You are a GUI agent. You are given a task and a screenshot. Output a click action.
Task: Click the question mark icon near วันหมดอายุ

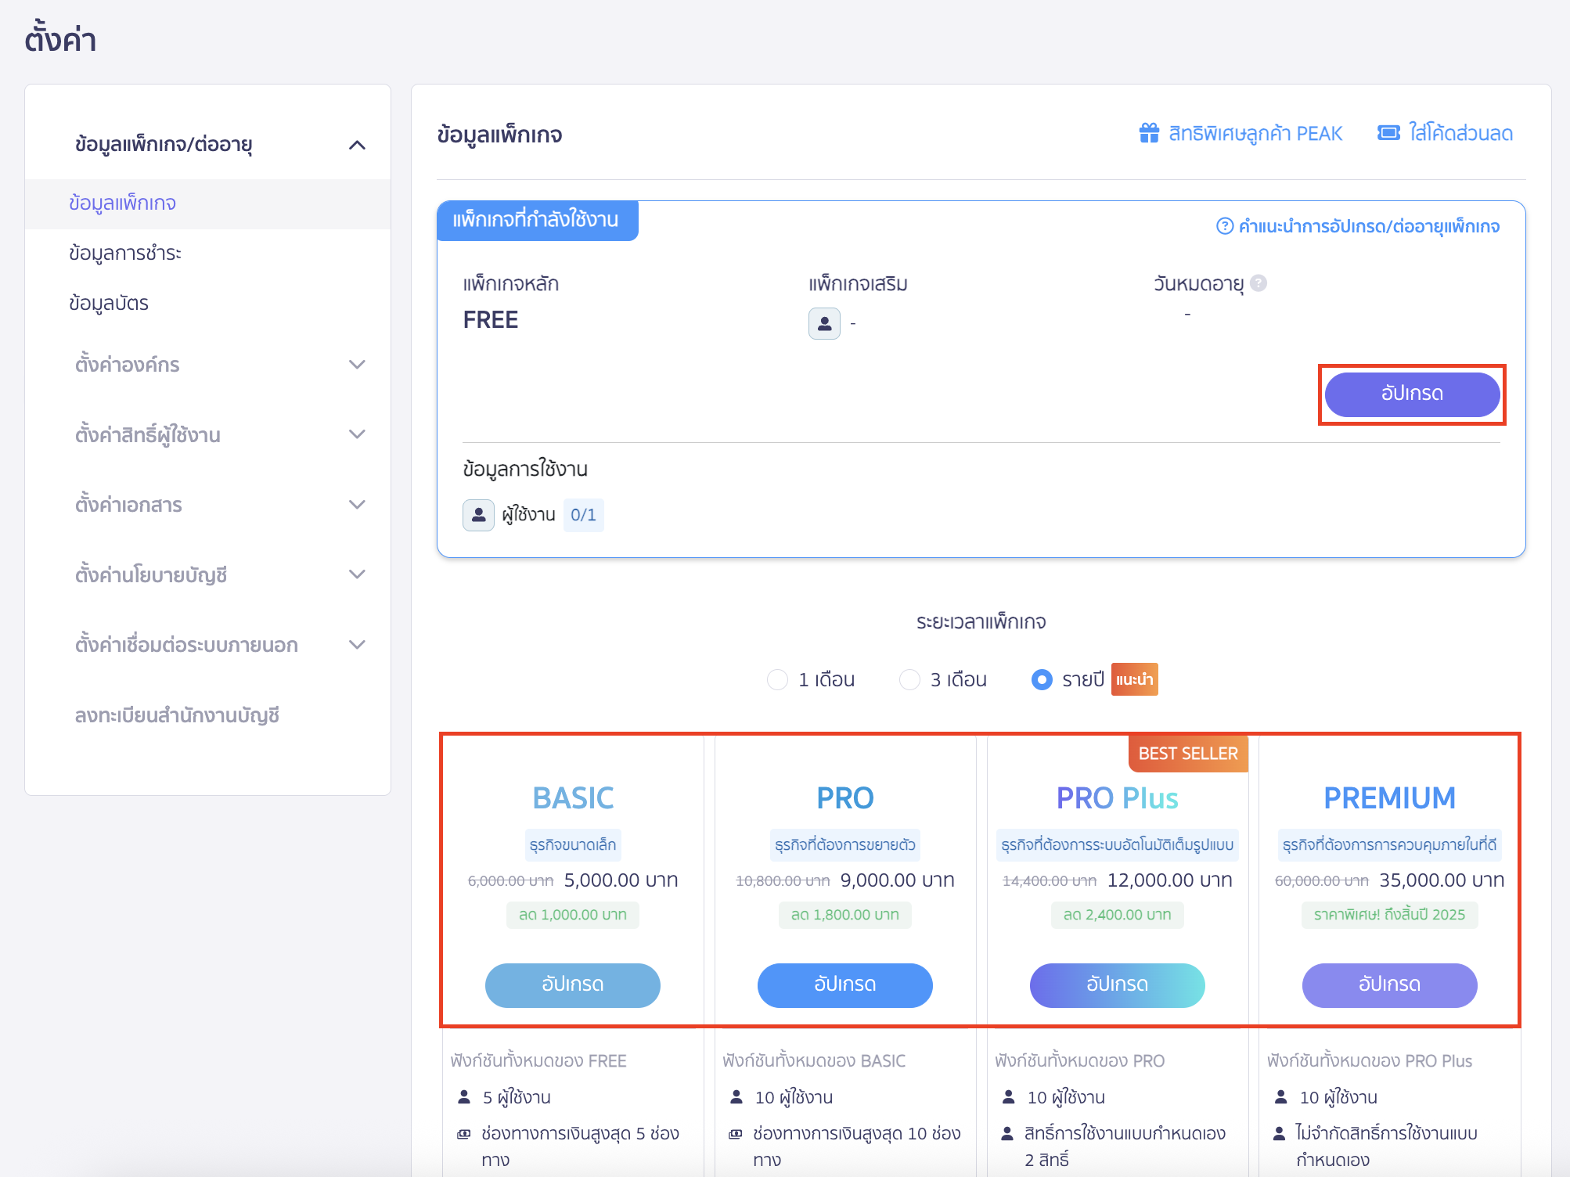[1258, 283]
